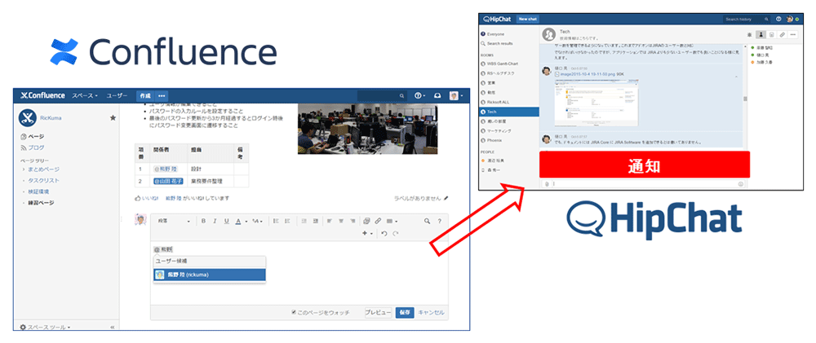
Task: Show room files icon in HipChat header
Action: click(771, 34)
